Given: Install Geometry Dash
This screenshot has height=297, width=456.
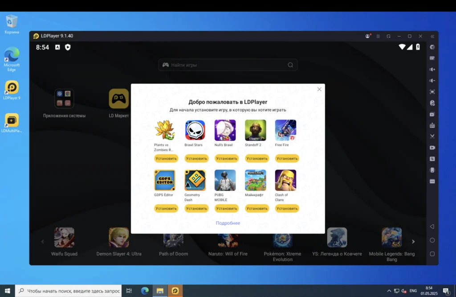Looking at the screenshot, I should 196,209.
